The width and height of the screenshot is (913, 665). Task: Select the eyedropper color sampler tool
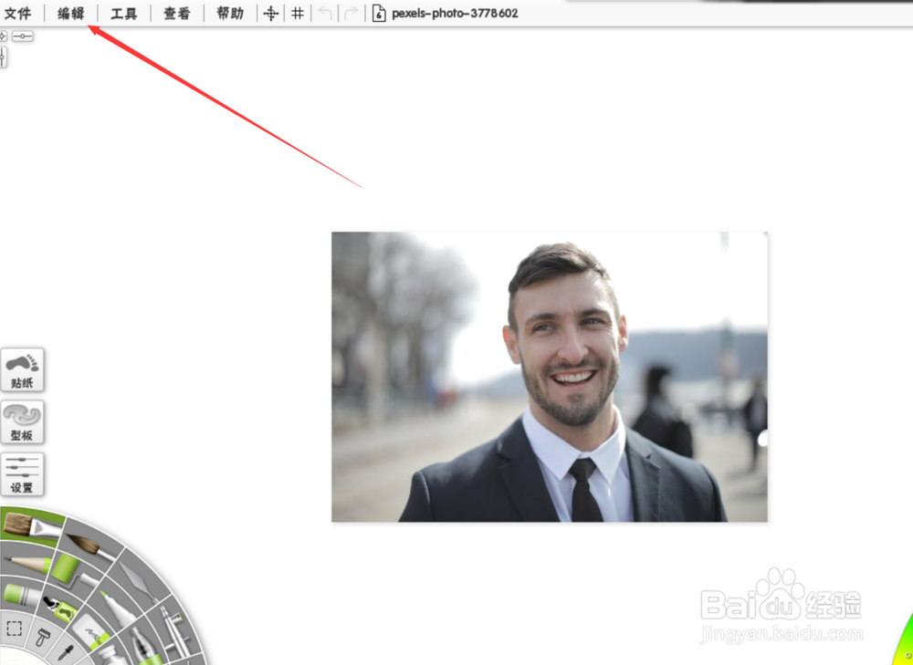click(x=66, y=652)
